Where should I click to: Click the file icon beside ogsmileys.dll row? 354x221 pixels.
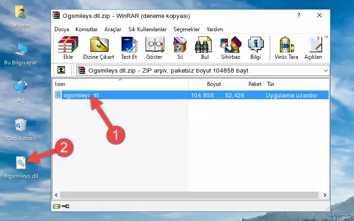[58, 95]
